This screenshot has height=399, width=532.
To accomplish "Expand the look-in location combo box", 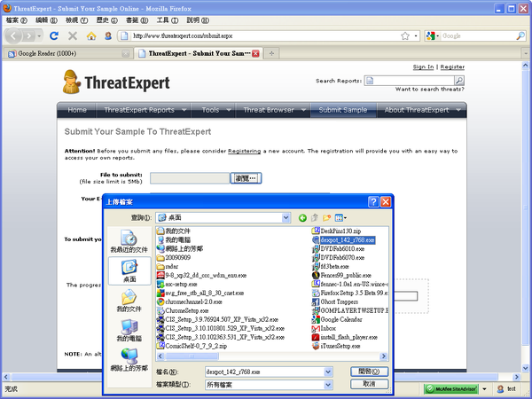I will pos(286,218).
